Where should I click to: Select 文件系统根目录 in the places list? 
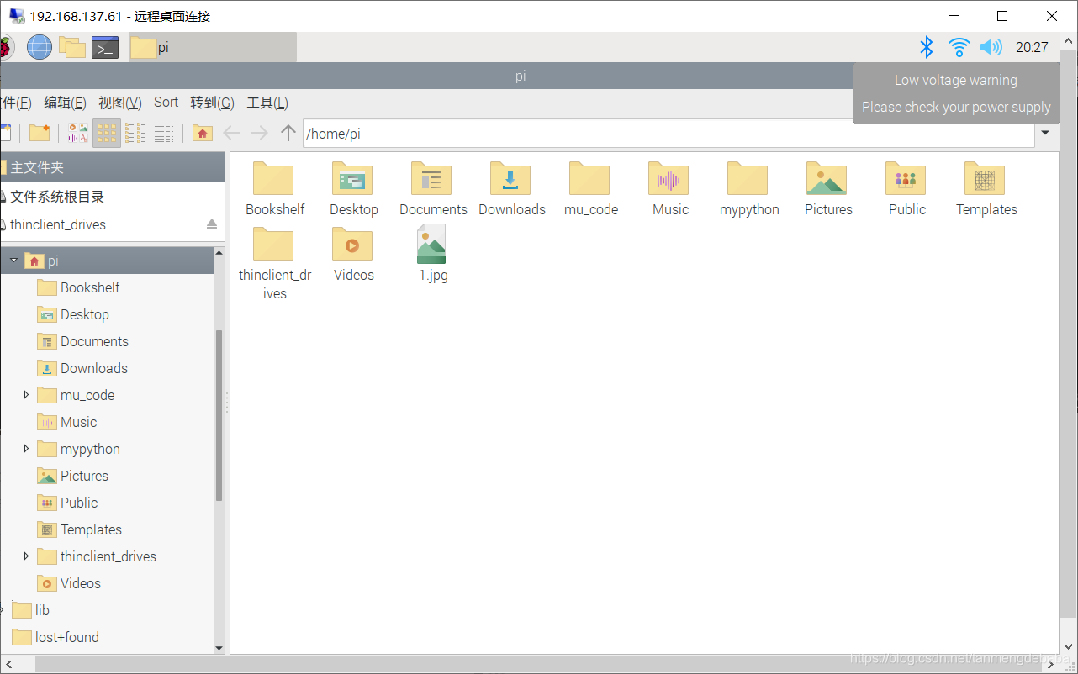[57, 197]
